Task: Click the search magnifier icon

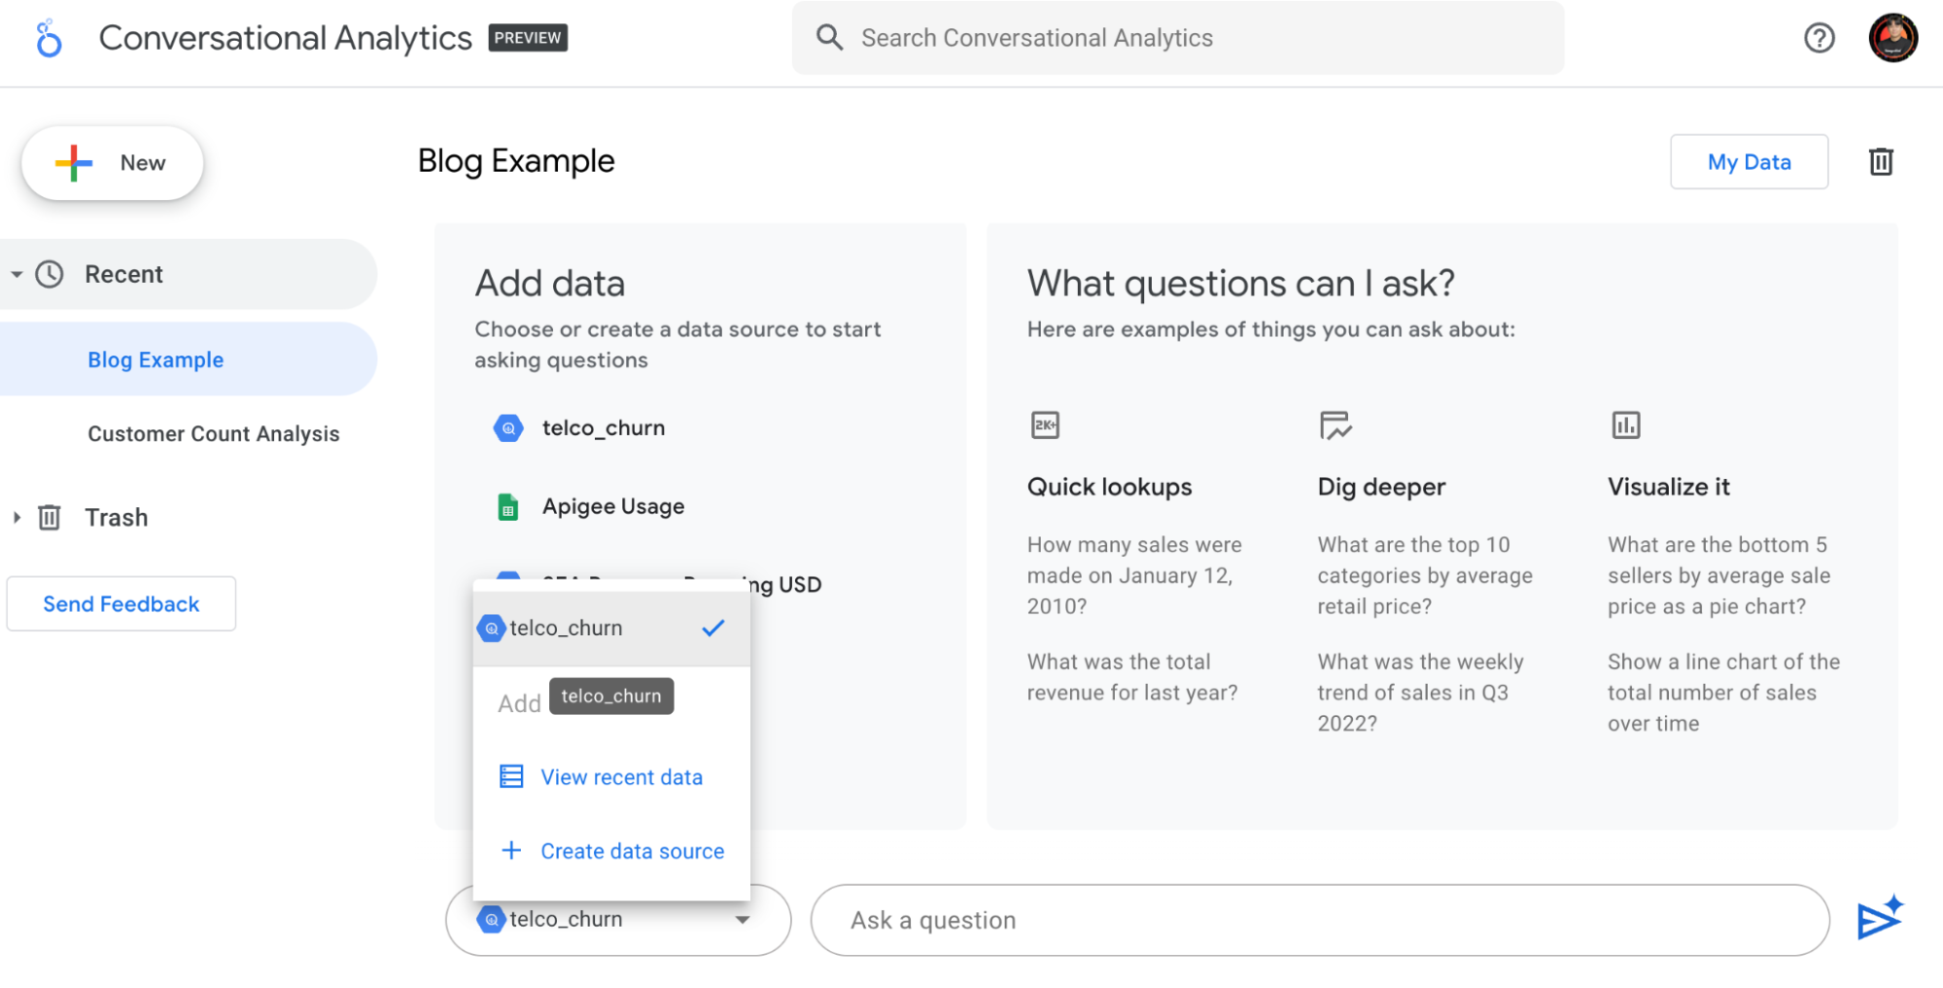Action: point(829,37)
